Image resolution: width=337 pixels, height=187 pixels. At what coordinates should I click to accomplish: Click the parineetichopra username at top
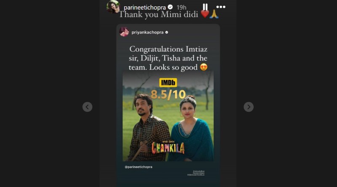[x=144, y=8]
